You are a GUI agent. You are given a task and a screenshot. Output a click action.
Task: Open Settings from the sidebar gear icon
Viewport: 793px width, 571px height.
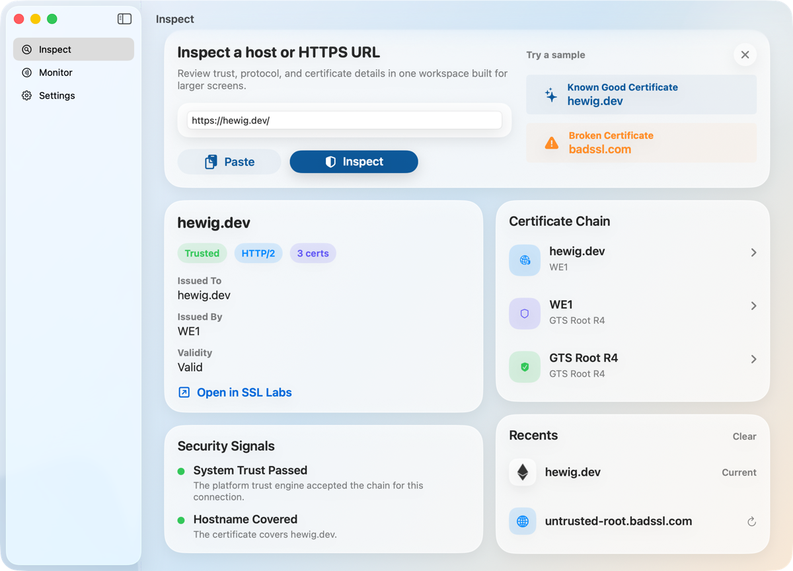(26, 95)
